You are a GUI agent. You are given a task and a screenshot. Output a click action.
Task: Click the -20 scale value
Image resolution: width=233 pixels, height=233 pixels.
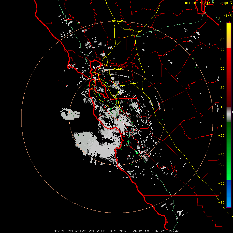coord(221,135)
